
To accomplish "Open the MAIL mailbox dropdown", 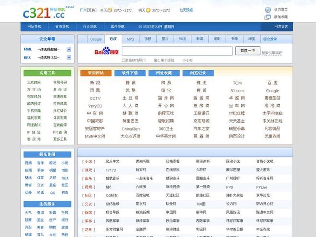I will pyautogui.click(x=69, y=49).
